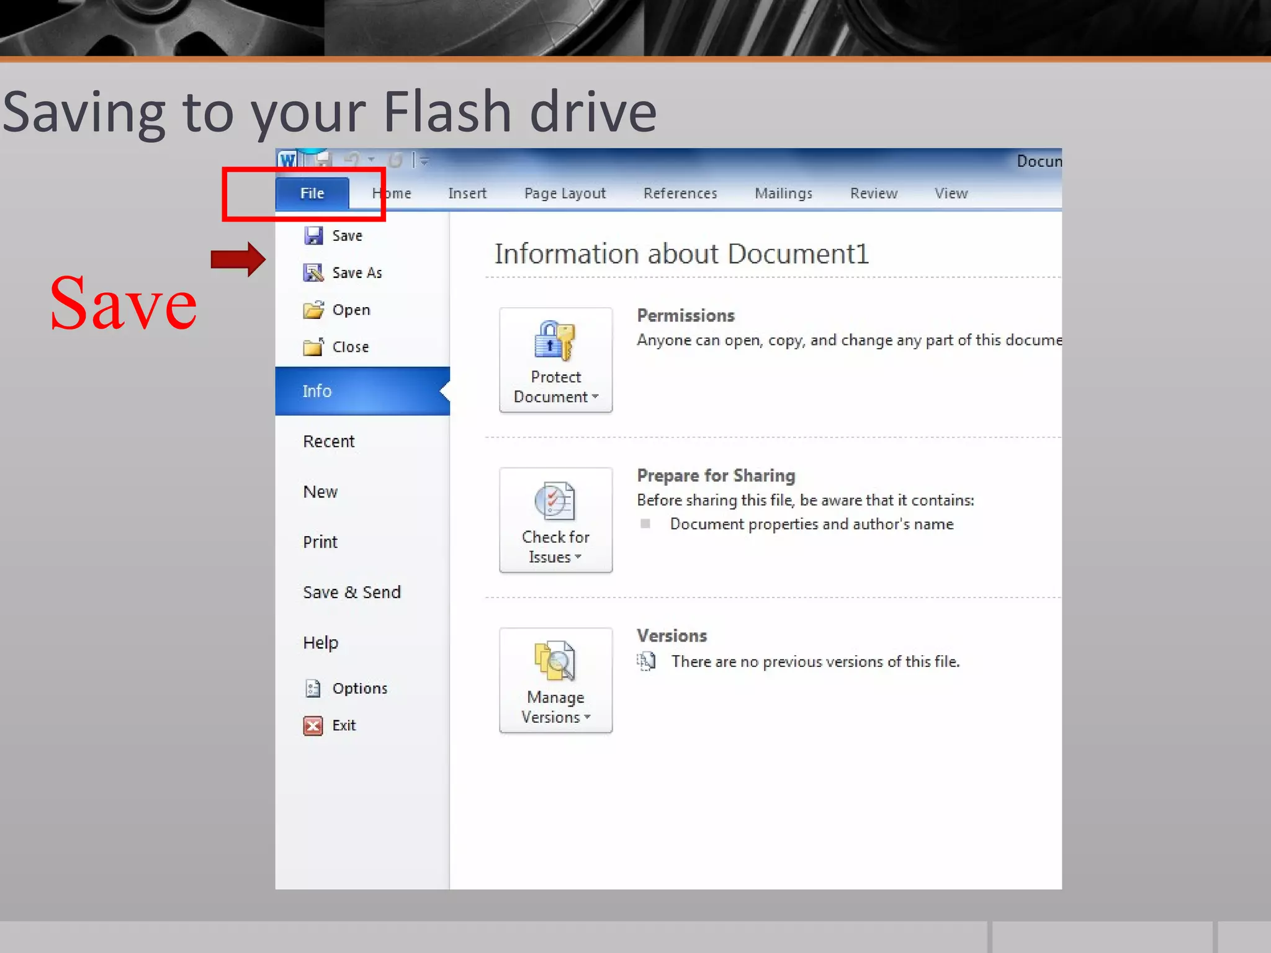Expand the Check for Issues menu
Viewport: 1271px width, 953px height.
coord(555,520)
